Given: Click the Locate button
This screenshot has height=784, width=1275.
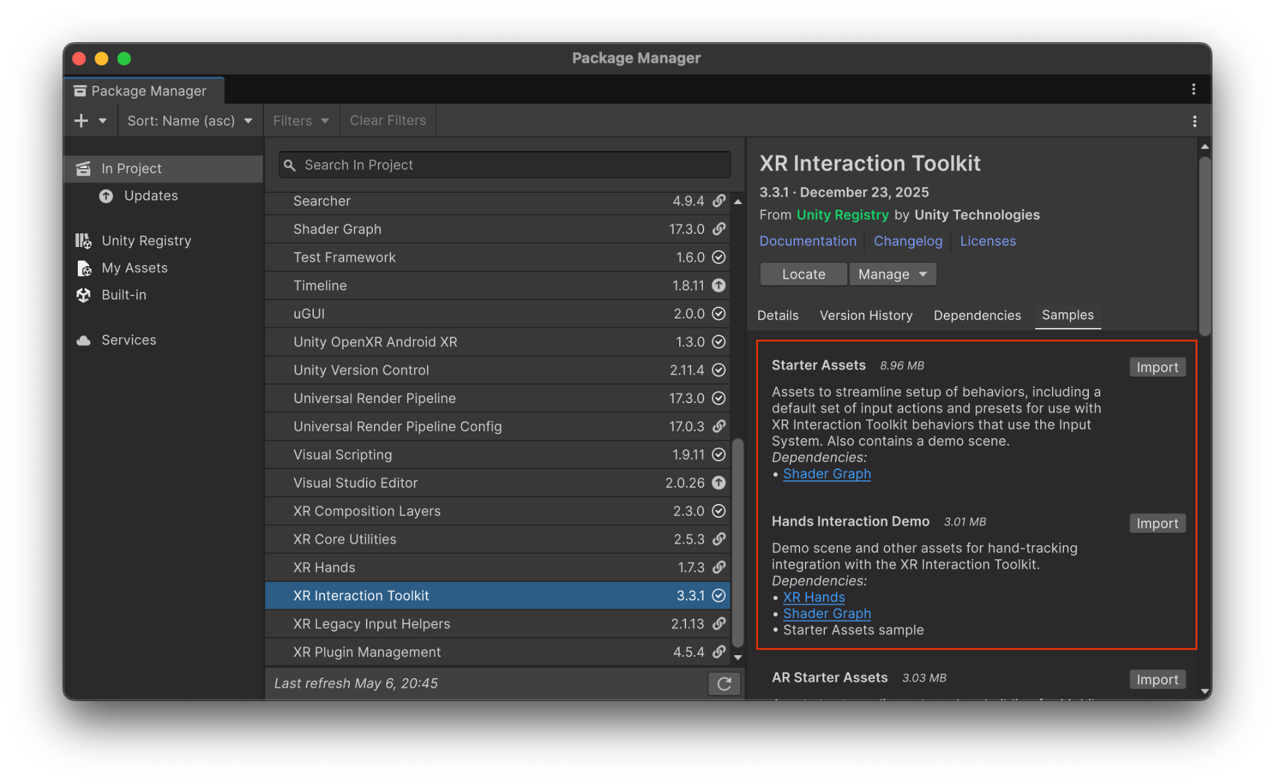Looking at the screenshot, I should click(x=803, y=274).
